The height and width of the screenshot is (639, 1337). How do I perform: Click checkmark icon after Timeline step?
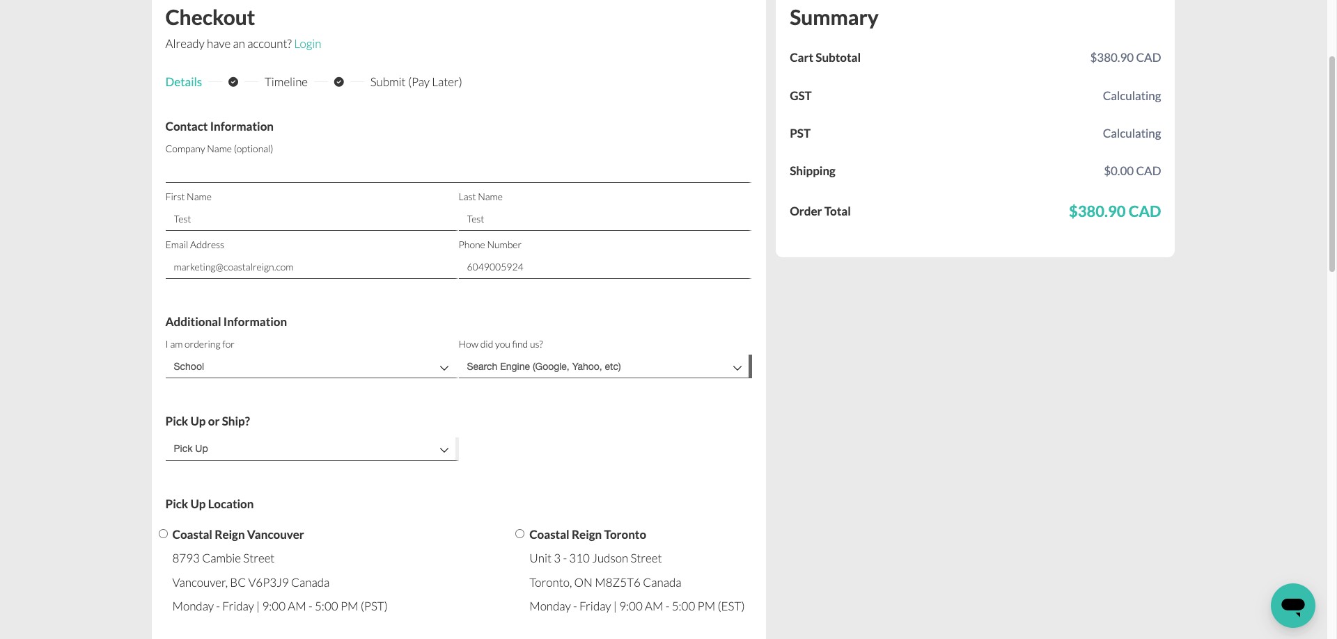pos(339,82)
